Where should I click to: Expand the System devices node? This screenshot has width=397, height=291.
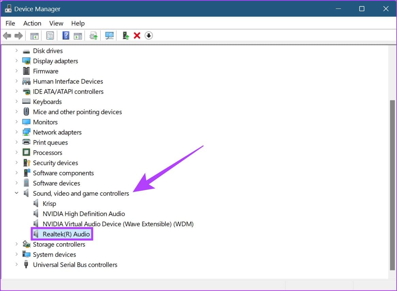[16, 254]
